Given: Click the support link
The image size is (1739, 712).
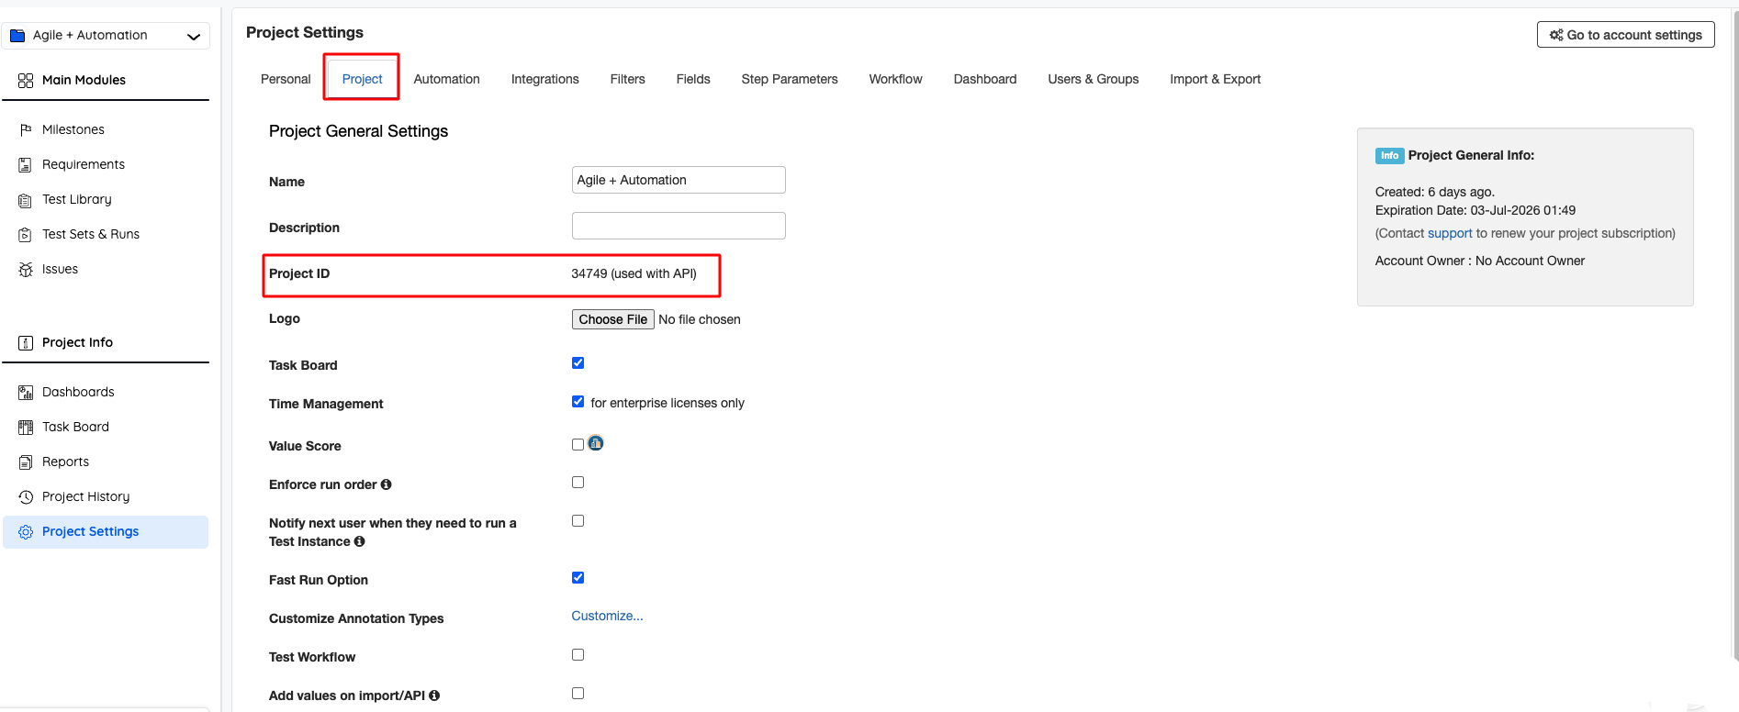Looking at the screenshot, I should tap(1450, 233).
